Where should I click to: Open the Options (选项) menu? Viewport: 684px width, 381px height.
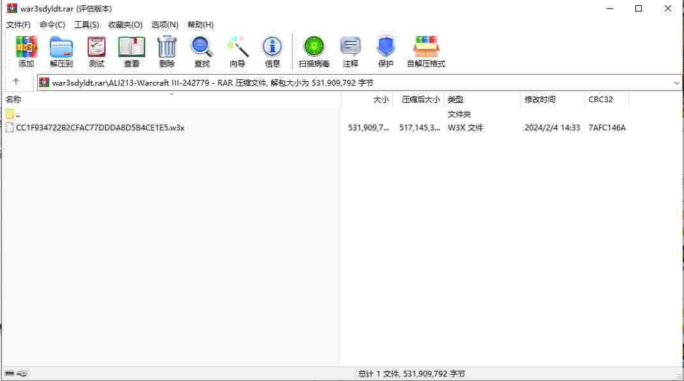point(165,25)
